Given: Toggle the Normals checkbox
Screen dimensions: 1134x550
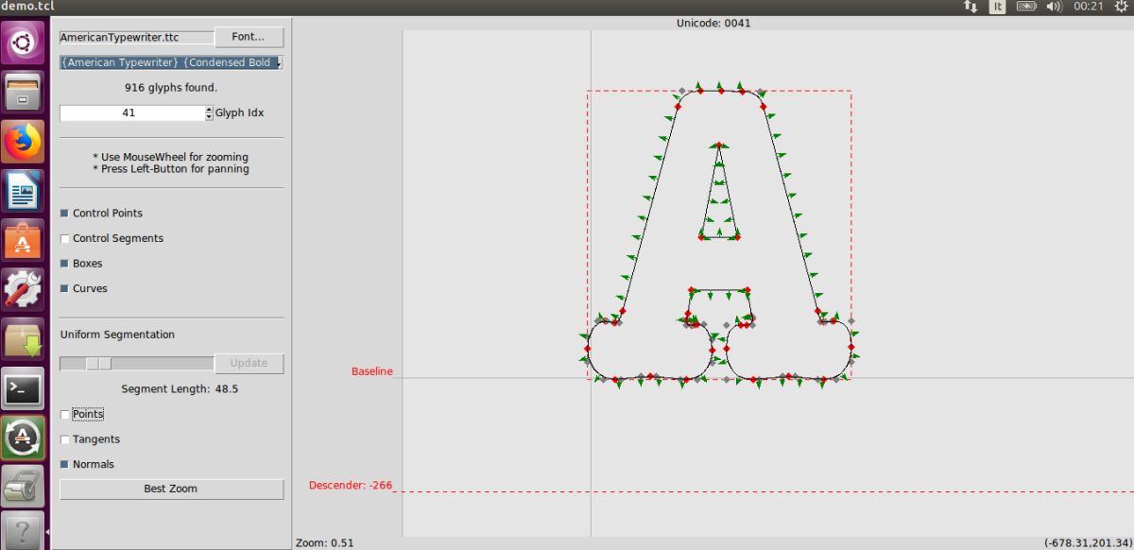Looking at the screenshot, I should click(x=65, y=465).
